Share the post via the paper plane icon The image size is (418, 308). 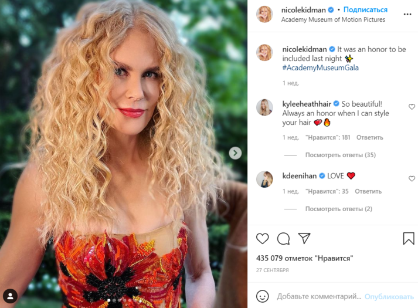pos(304,238)
